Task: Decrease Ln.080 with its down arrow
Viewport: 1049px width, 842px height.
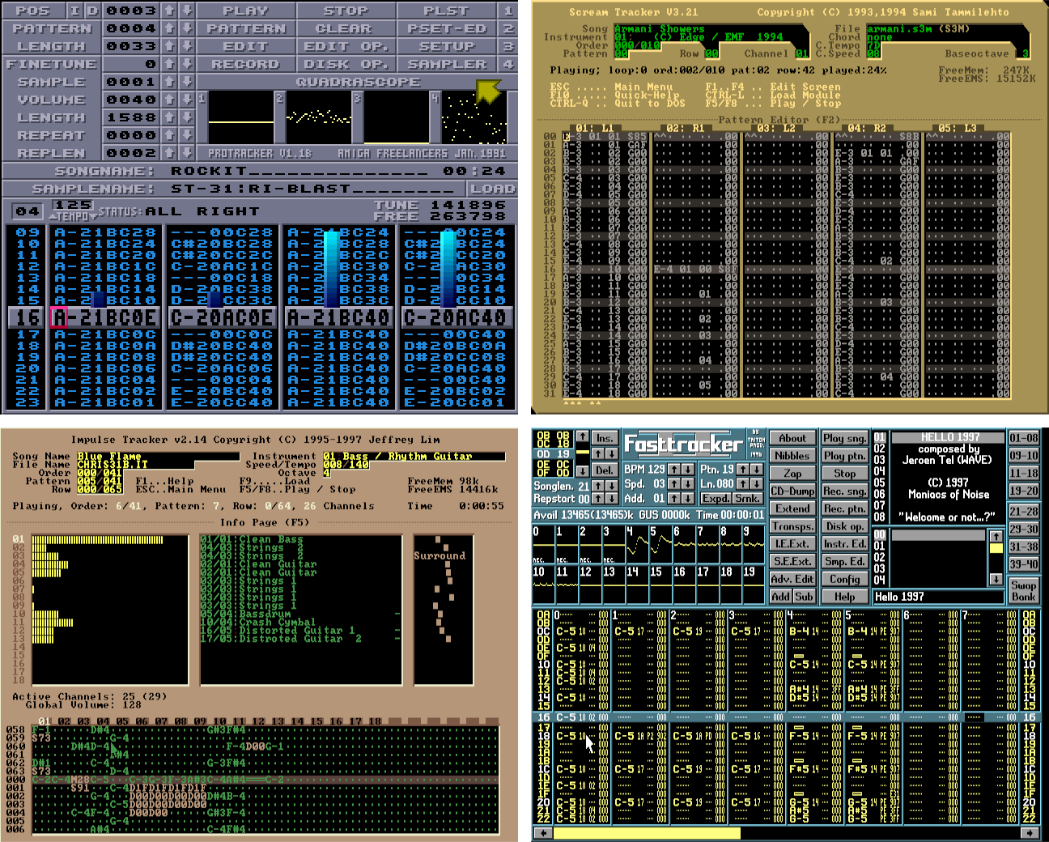Action: point(755,484)
